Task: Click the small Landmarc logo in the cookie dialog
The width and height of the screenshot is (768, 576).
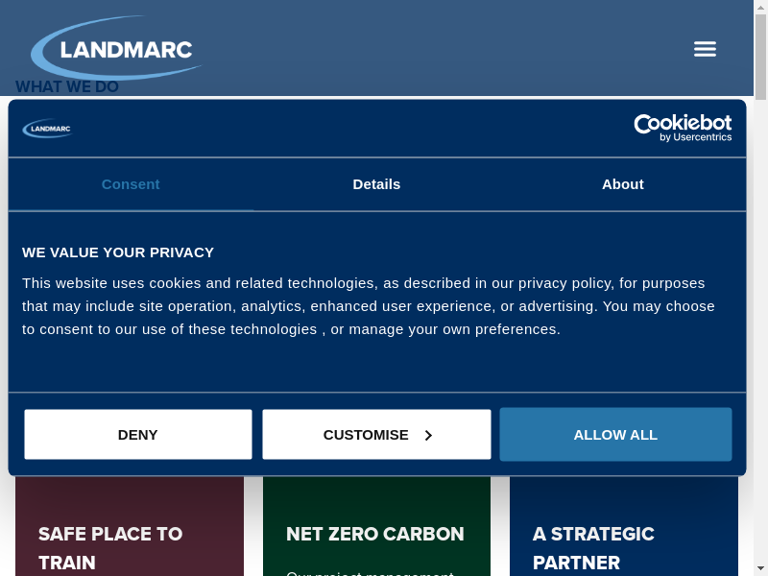Action: 47,128
